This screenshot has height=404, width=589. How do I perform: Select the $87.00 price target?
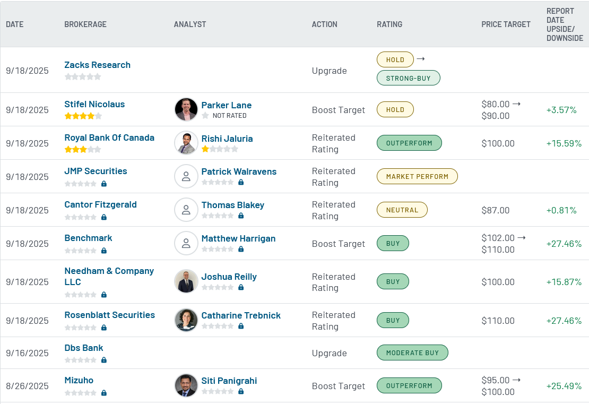496,210
